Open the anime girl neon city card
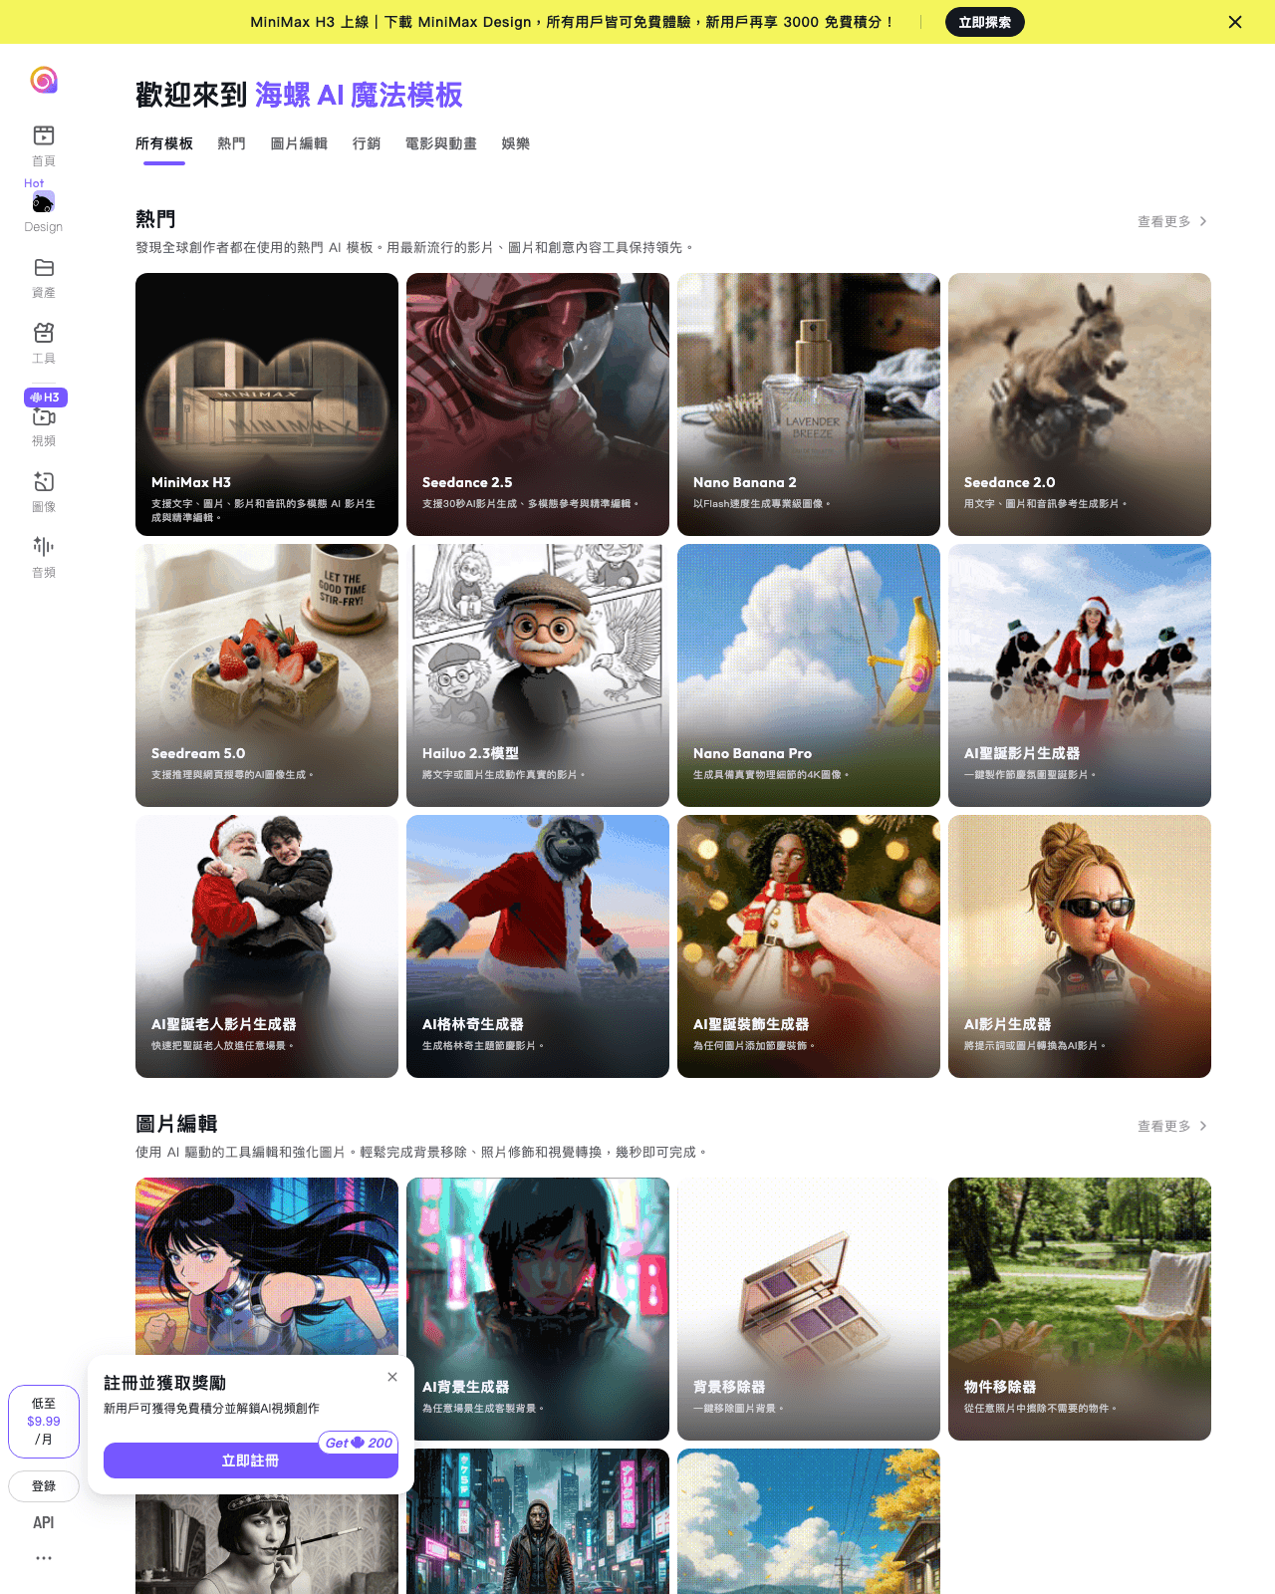1275x1594 pixels. tap(267, 1265)
